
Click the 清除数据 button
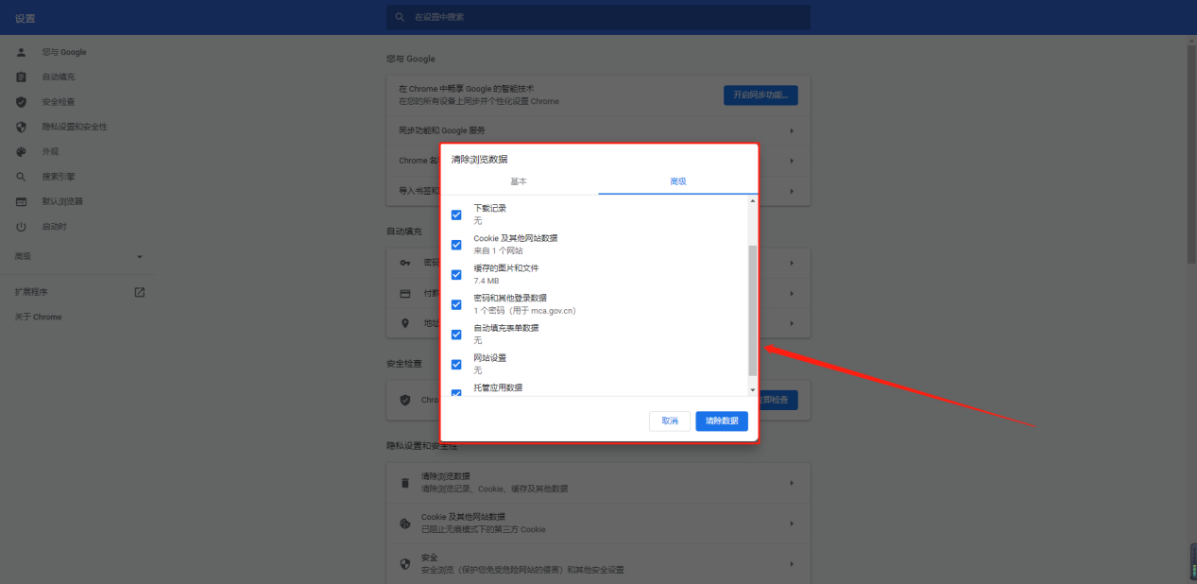click(x=722, y=421)
